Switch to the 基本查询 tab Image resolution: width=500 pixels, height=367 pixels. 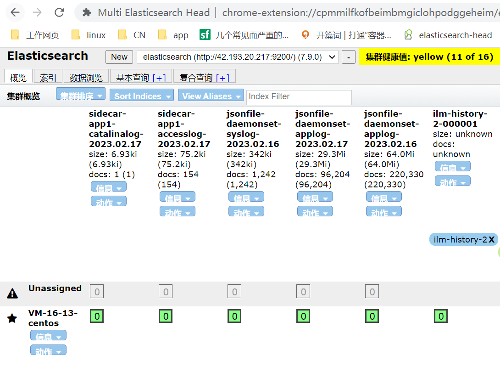[132, 78]
